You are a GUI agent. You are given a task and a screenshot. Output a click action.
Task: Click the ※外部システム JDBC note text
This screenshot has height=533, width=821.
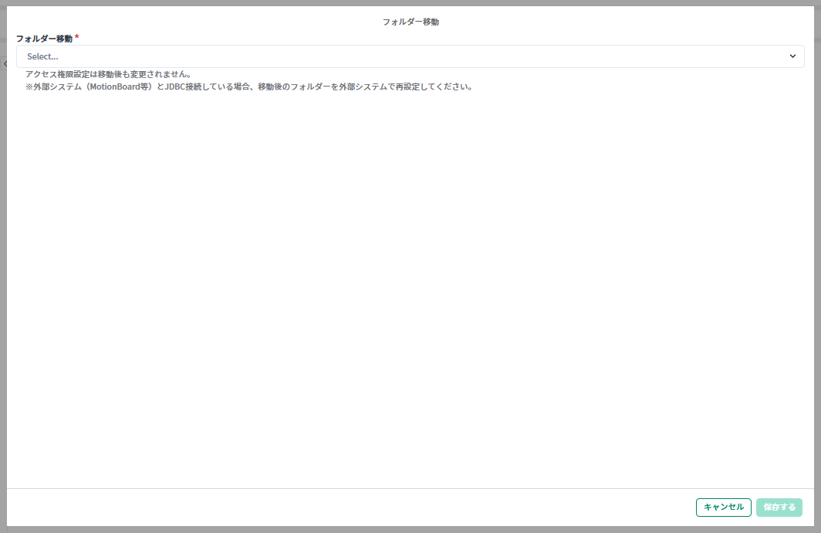click(x=248, y=87)
